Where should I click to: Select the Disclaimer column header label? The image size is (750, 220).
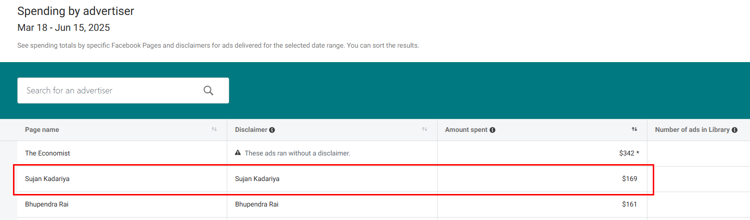click(251, 130)
